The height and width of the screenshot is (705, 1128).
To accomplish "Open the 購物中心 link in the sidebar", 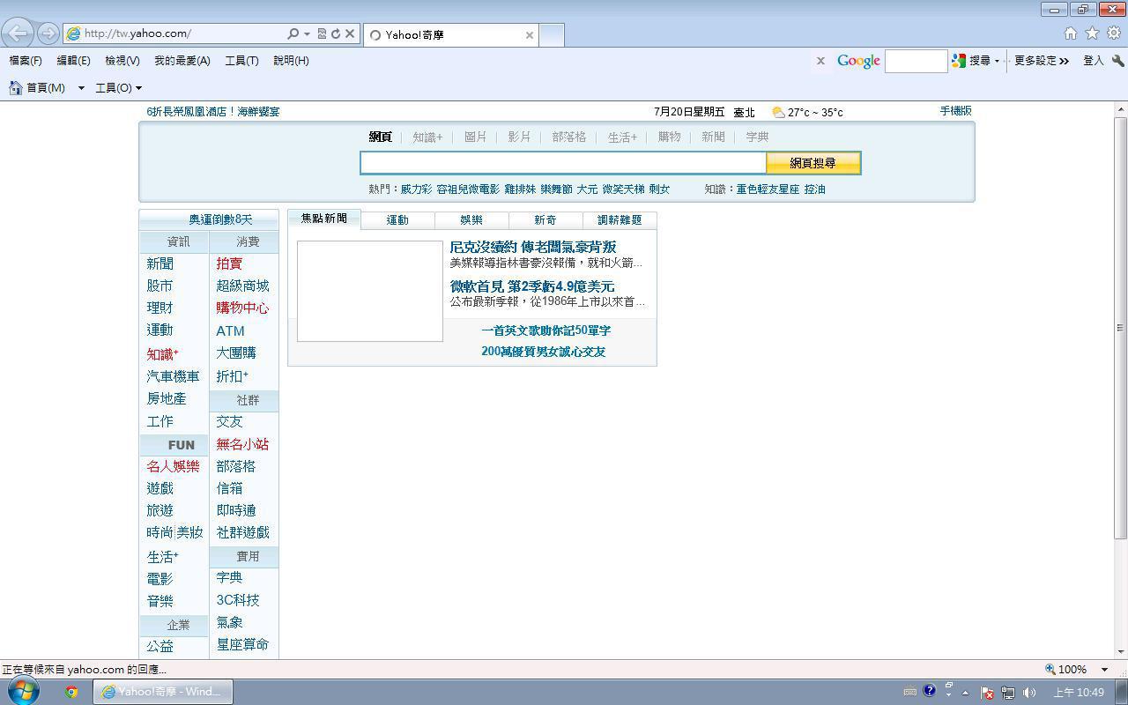I will click(242, 308).
